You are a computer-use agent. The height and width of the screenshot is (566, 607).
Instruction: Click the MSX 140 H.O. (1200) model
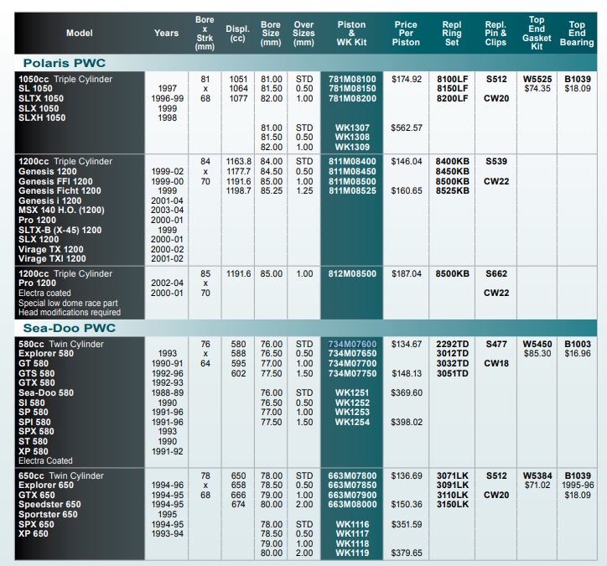pyautogui.click(x=61, y=210)
